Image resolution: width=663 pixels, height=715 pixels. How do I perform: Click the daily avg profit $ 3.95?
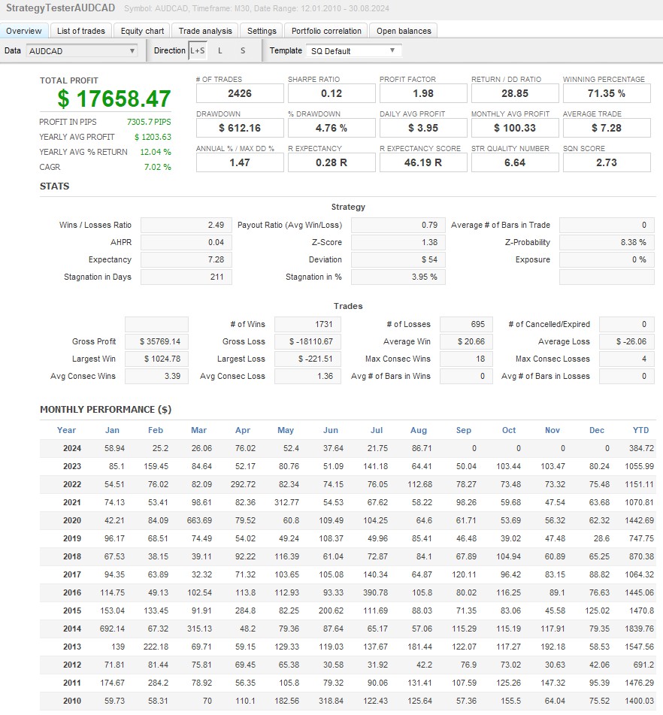tap(423, 128)
